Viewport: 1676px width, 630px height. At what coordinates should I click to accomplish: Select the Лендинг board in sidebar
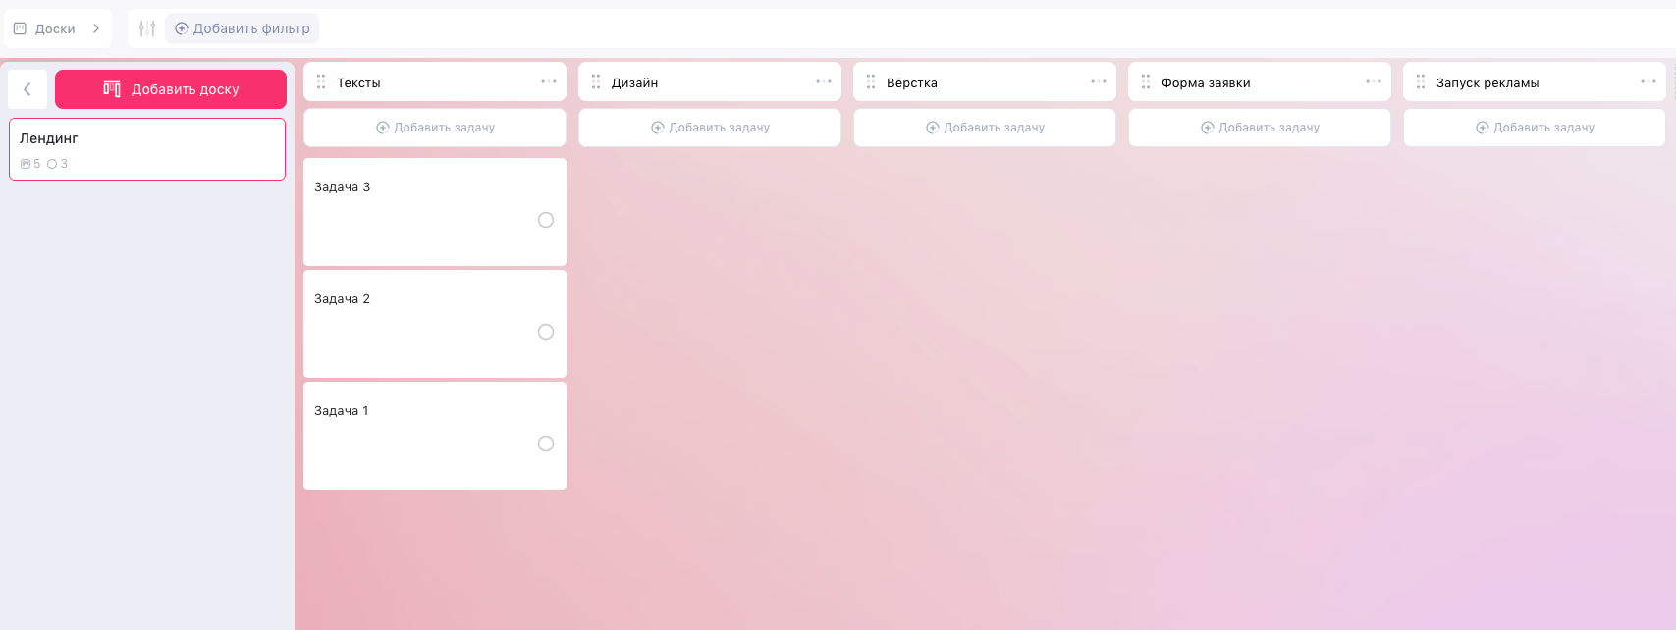tap(147, 149)
